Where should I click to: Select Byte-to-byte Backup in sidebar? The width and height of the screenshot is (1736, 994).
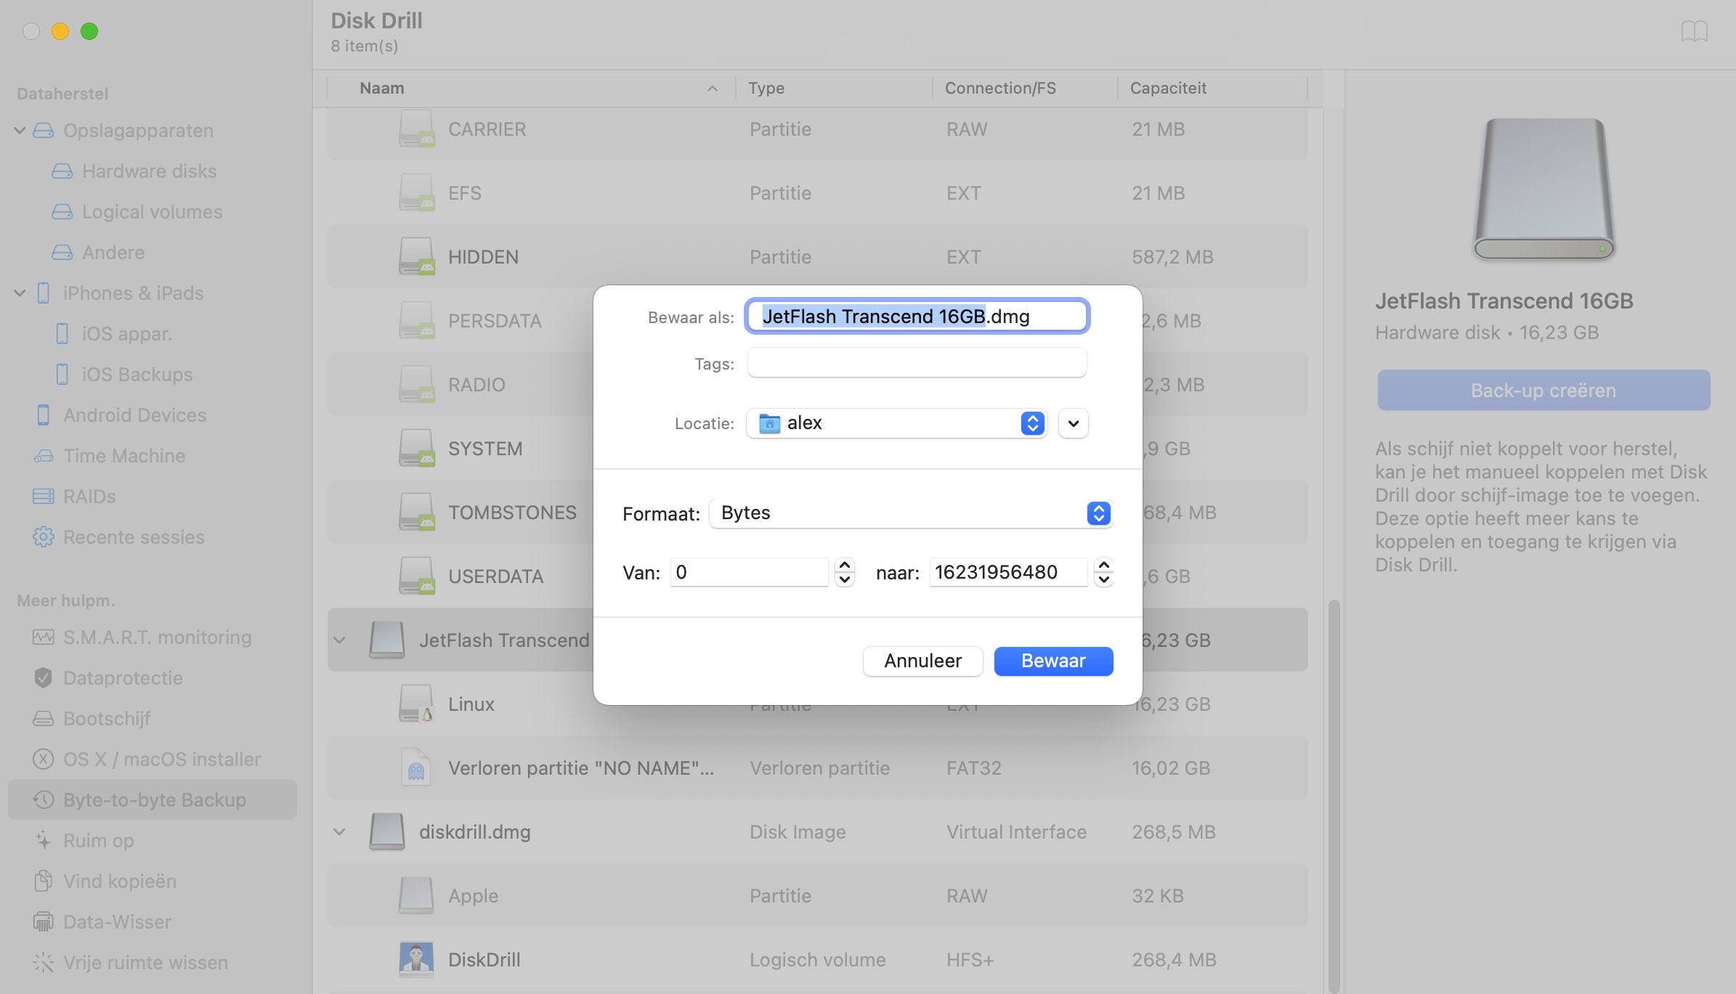[x=153, y=800]
